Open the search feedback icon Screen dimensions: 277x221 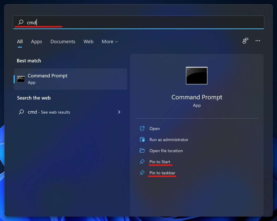(245, 41)
